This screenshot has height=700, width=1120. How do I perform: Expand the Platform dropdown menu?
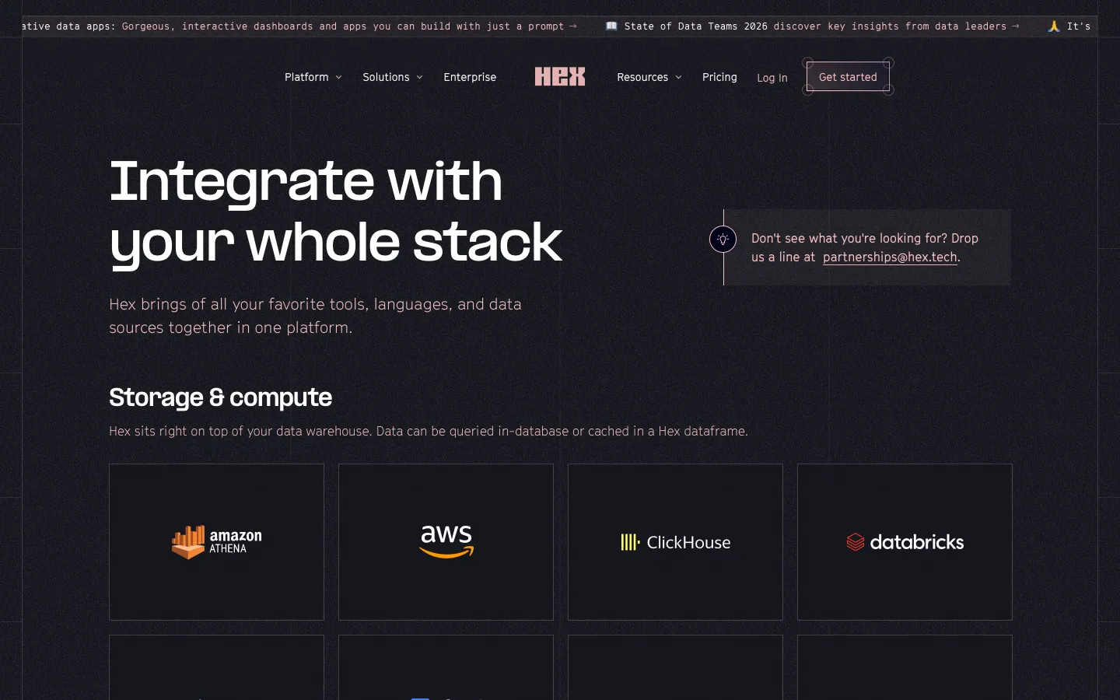(x=313, y=77)
